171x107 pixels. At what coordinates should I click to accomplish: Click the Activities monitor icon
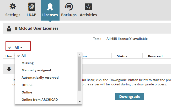[x=88, y=7]
